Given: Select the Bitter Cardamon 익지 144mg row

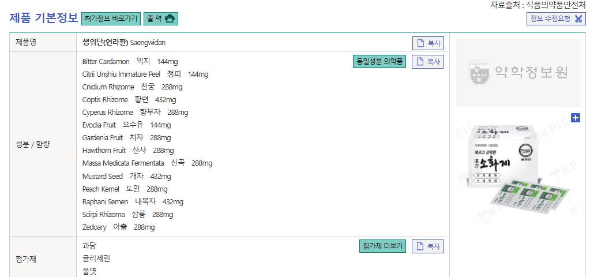Looking at the screenshot, I should [x=130, y=61].
